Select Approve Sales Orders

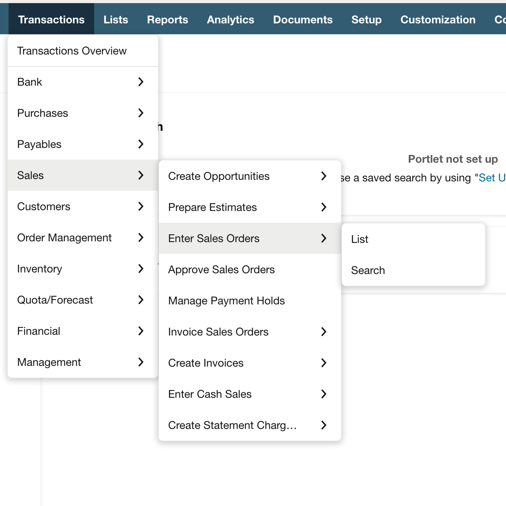[x=250, y=269]
